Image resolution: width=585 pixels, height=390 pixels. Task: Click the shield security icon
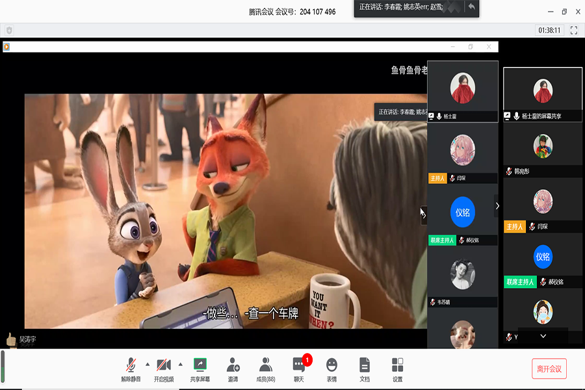[x=9, y=31]
